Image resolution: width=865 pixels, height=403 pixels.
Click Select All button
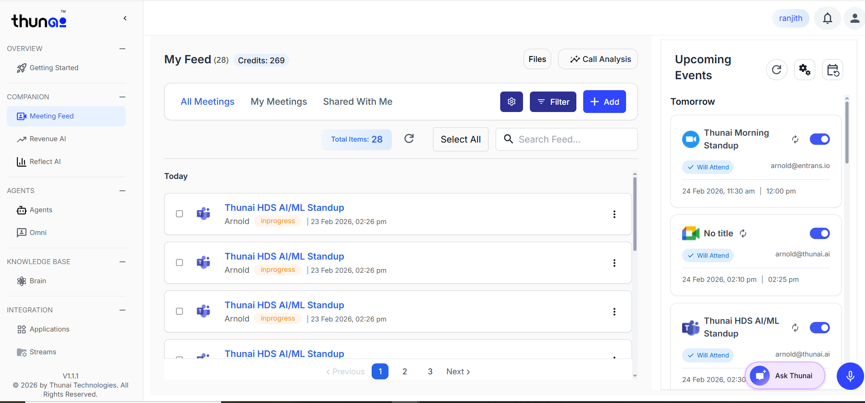(461, 139)
